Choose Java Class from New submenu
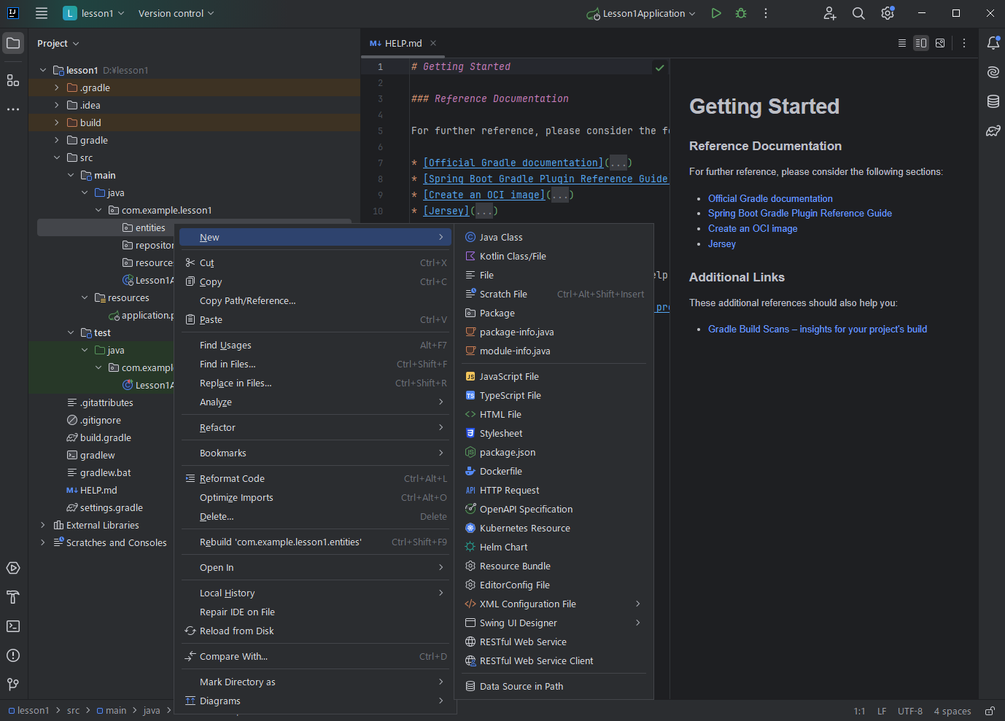Screen dimensions: 1005x721 point(554,237)
